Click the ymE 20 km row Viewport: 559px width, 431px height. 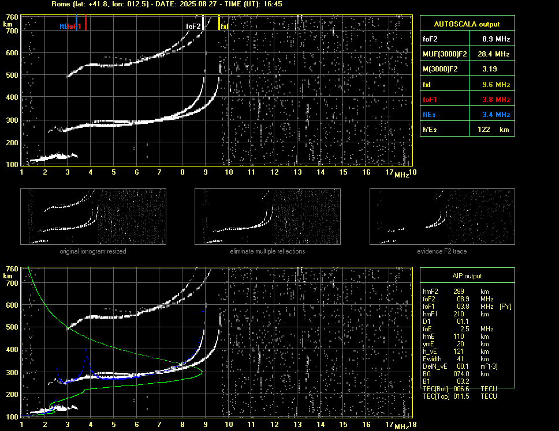click(x=456, y=343)
